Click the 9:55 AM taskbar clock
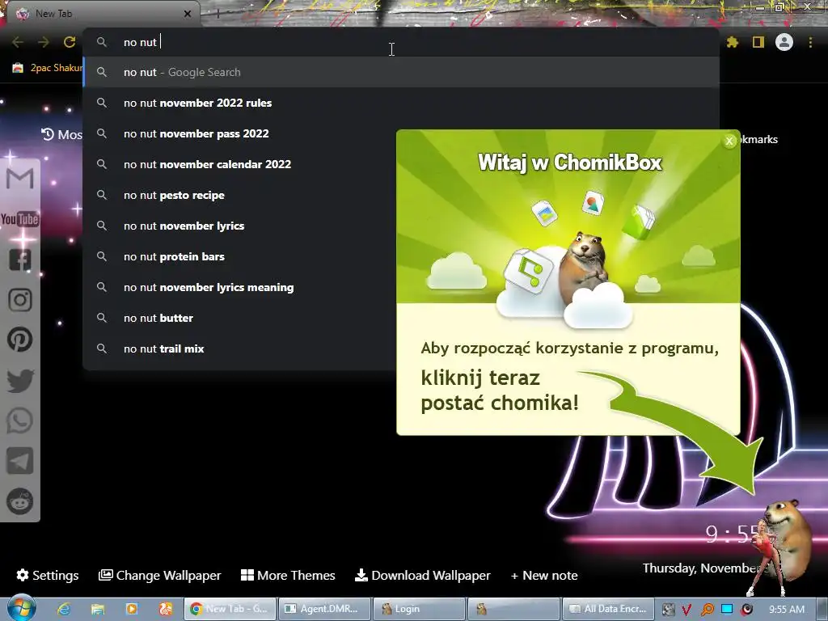 point(787,610)
